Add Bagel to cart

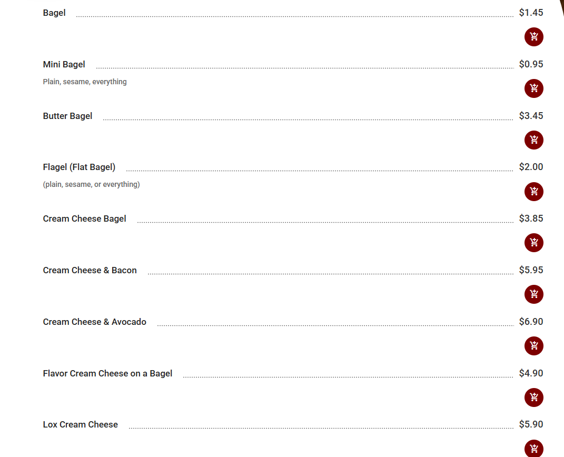click(533, 37)
